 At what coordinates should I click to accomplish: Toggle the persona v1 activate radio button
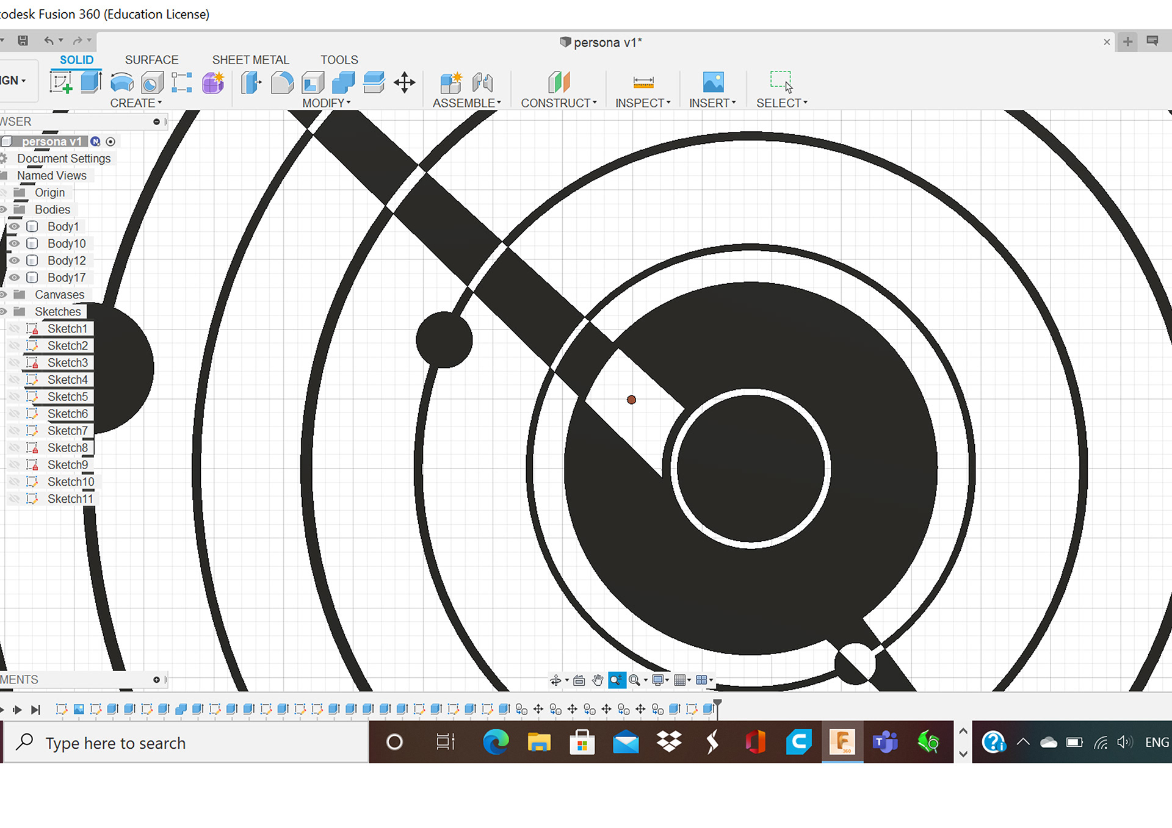(x=110, y=142)
